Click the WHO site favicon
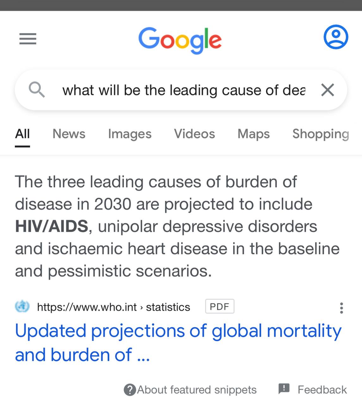This screenshot has height=405, width=362. [x=22, y=306]
